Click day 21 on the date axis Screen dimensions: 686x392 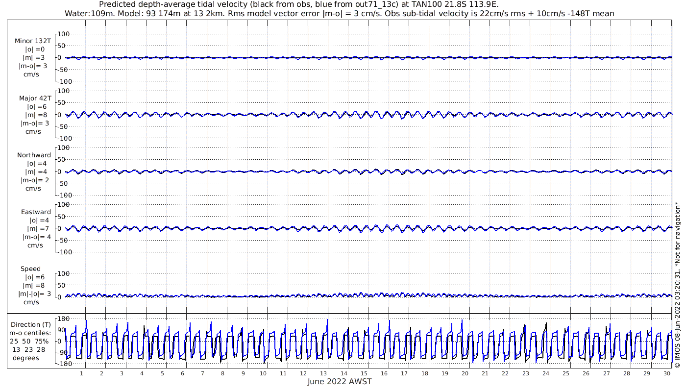coord(485,373)
